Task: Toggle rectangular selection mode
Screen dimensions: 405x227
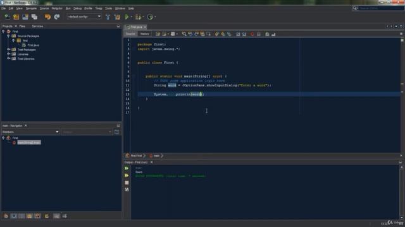Action: tap(208, 34)
